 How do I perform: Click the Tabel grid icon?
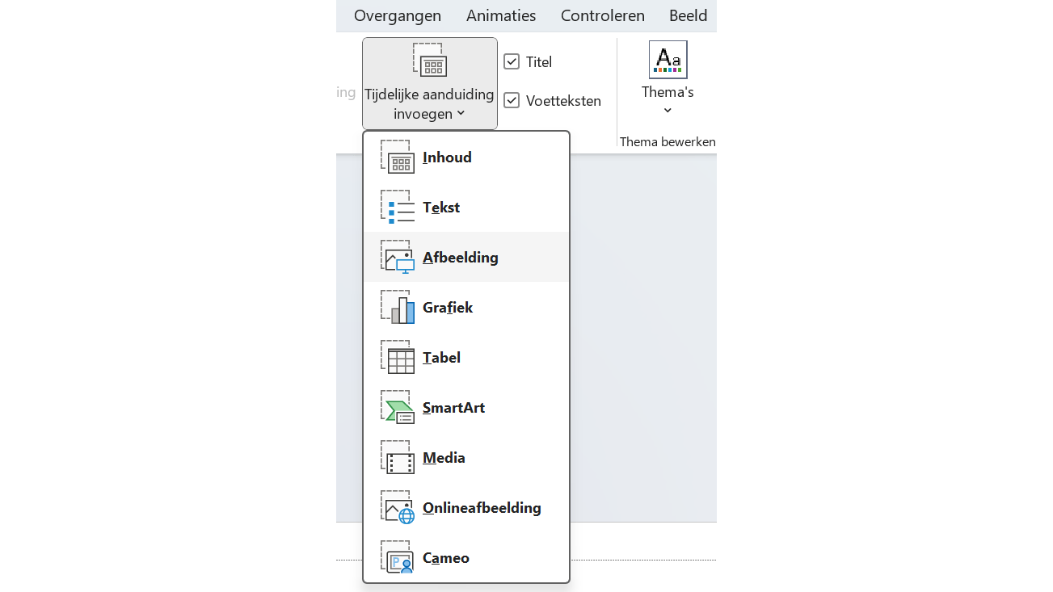pos(398,358)
